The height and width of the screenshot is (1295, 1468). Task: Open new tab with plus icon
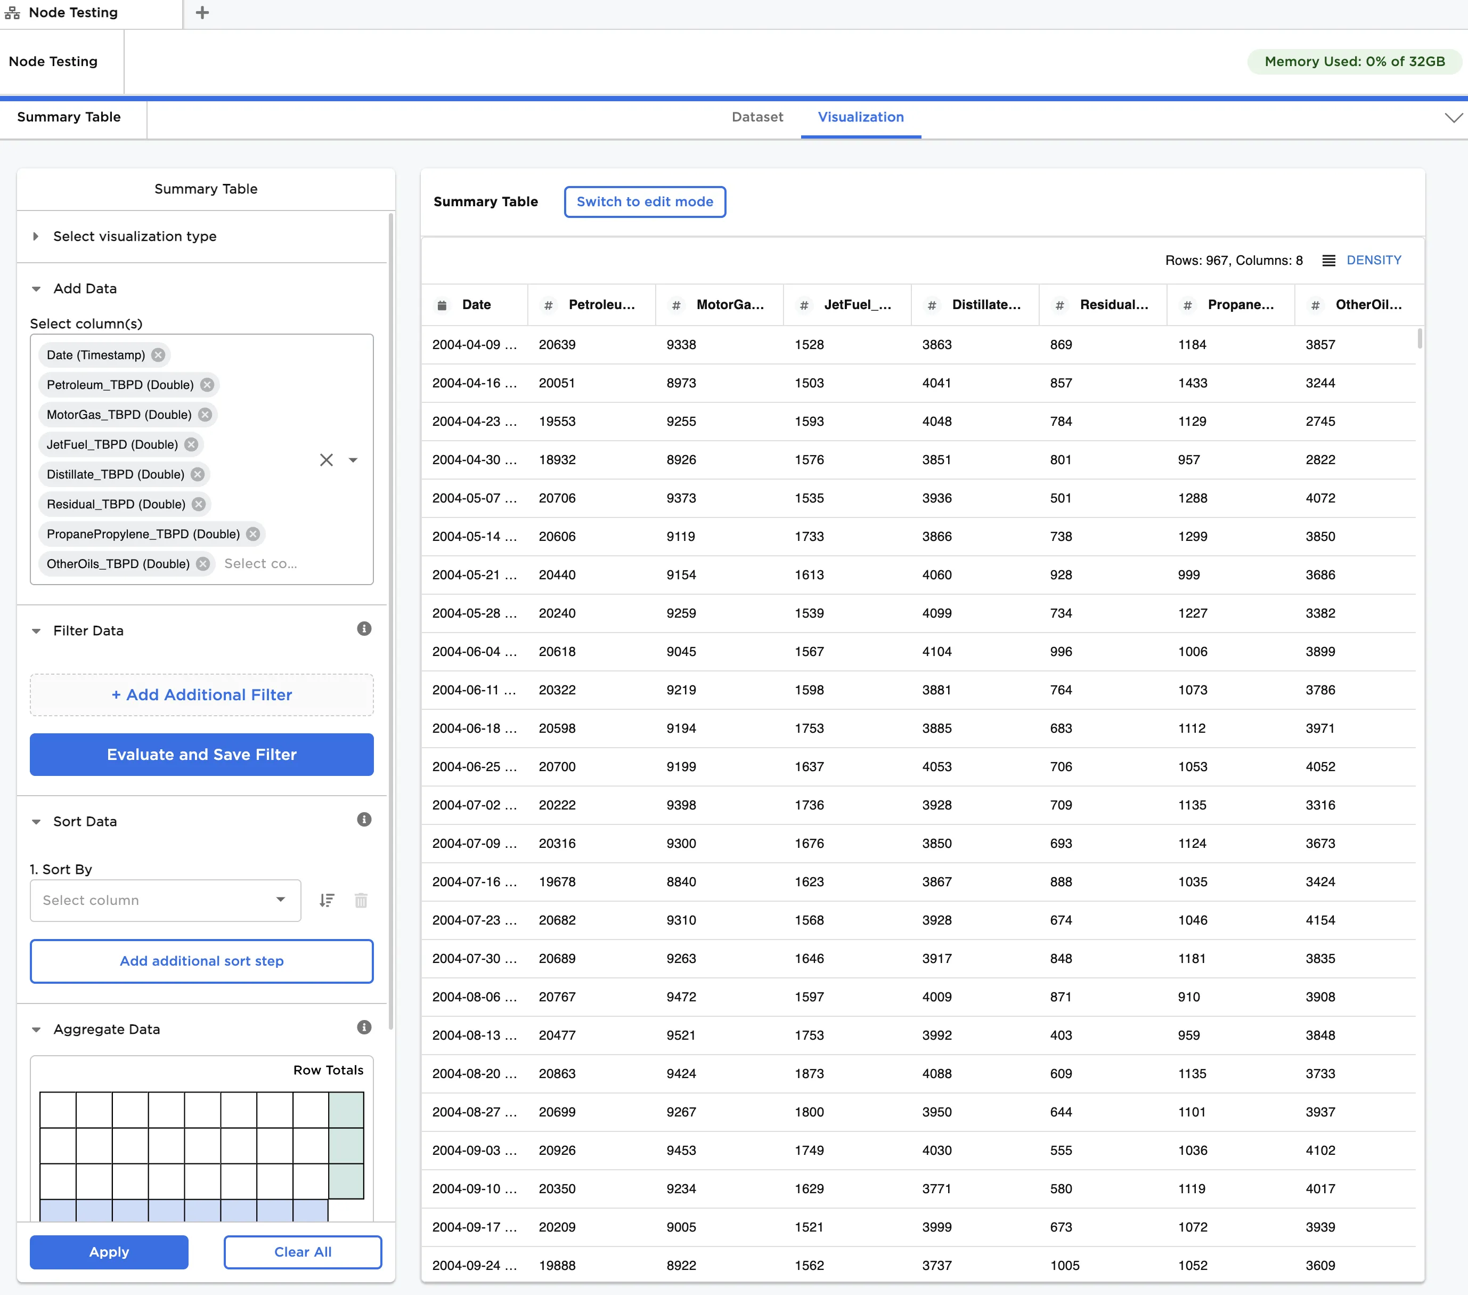[202, 13]
